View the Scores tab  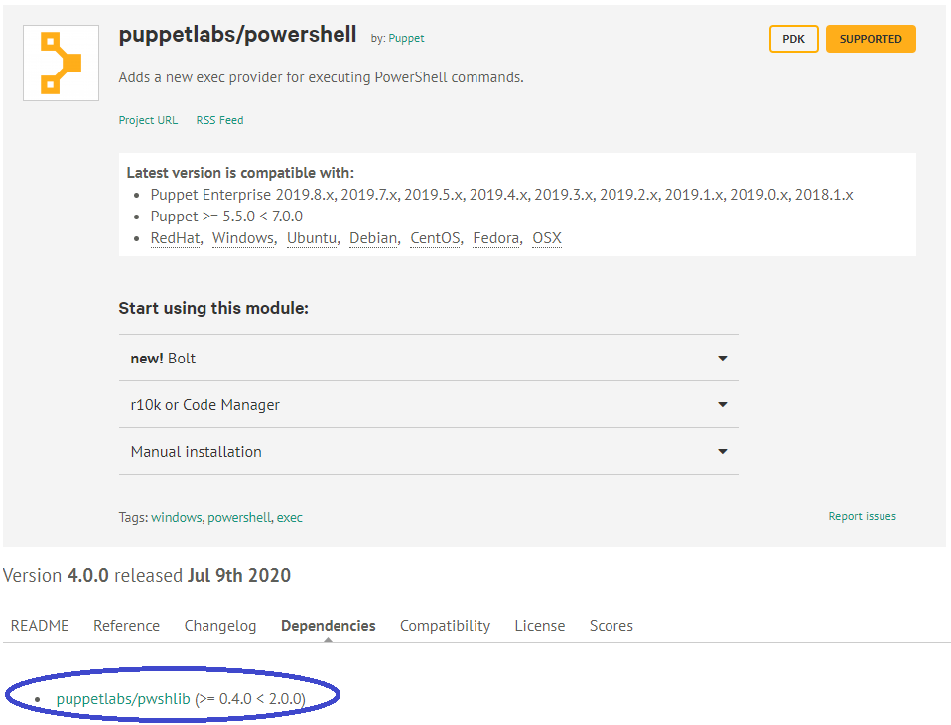point(611,626)
